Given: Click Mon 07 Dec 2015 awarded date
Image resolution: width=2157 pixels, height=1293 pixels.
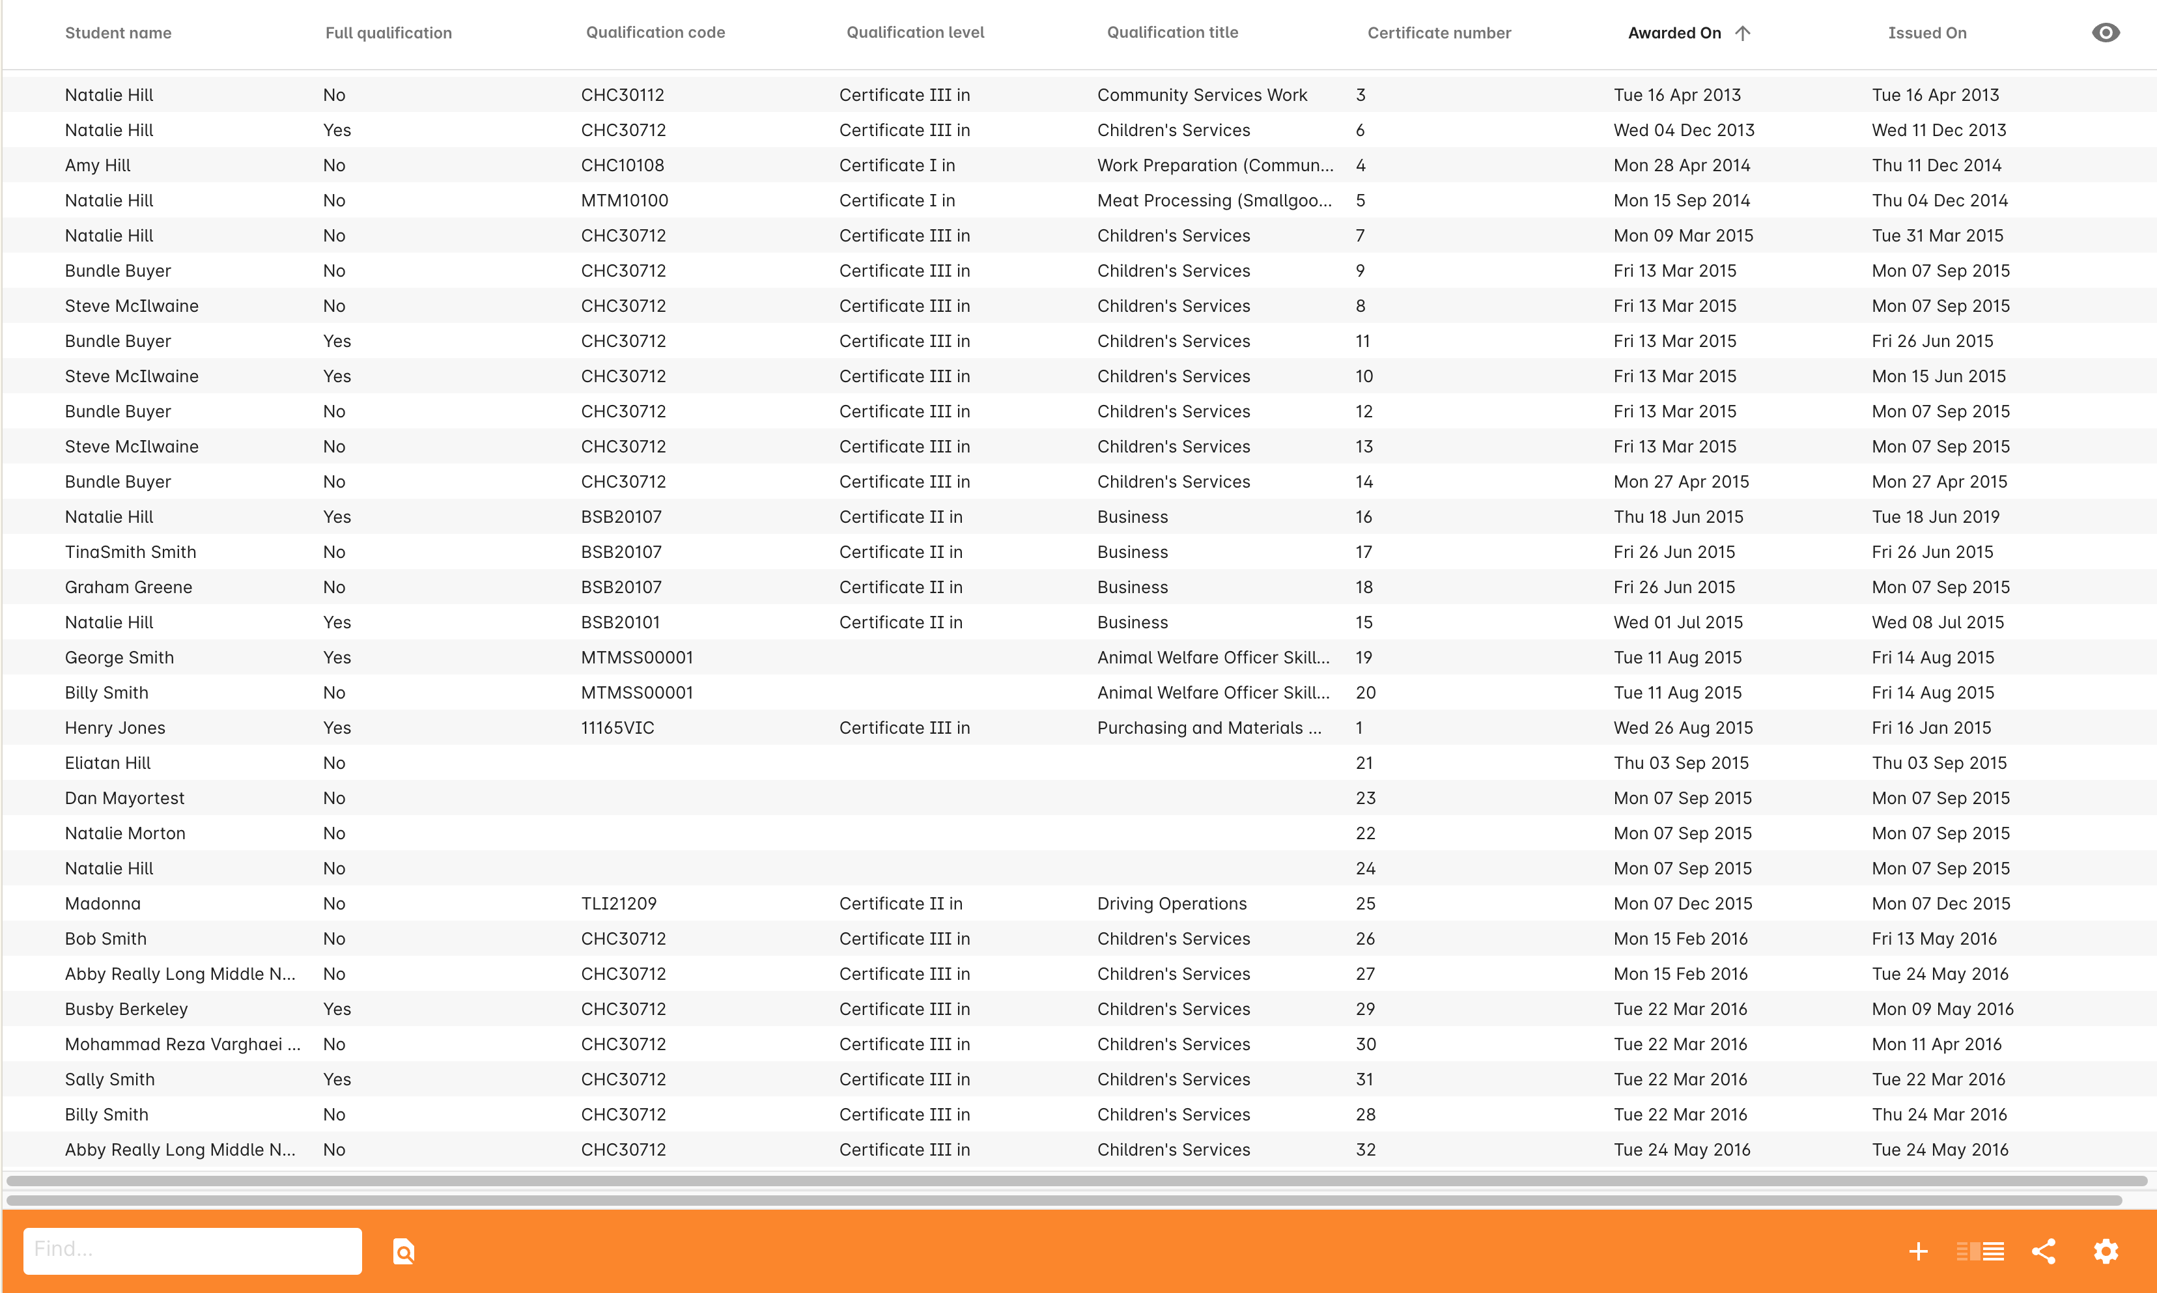Looking at the screenshot, I should pos(1682,904).
